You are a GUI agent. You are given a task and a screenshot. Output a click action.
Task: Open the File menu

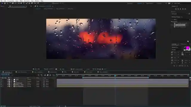1,1
